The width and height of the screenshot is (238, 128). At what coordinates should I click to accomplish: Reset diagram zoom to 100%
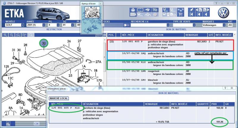click(x=24, y=35)
